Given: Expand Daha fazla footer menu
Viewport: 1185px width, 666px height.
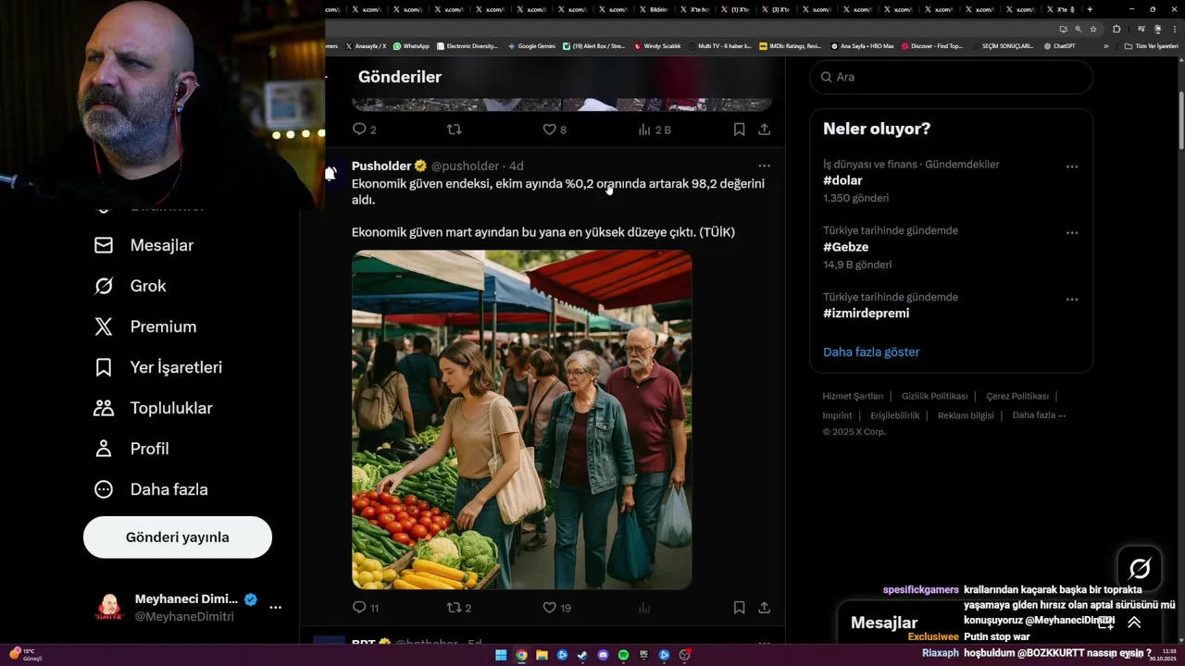Looking at the screenshot, I should click(1039, 415).
